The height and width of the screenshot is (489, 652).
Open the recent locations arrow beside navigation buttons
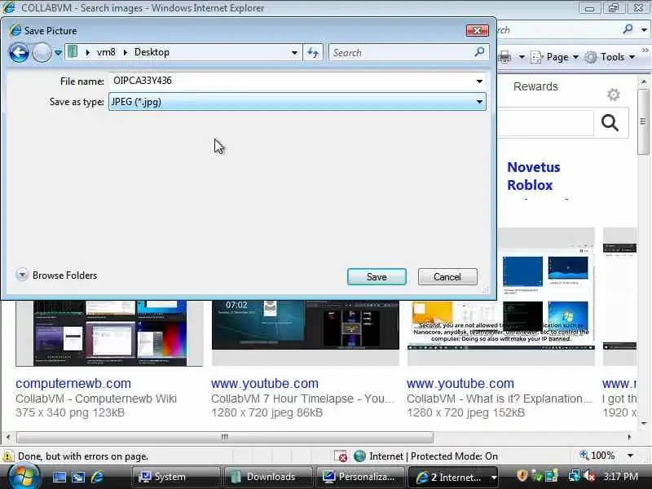(58, 53)
